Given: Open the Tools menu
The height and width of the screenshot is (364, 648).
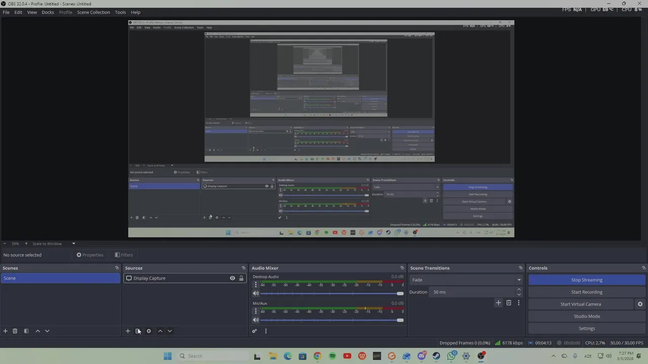Looking at the screenshot, I should (120, 12).
